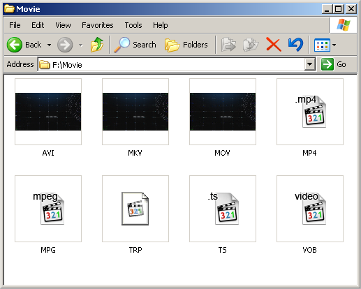Image resolution: width=361 pixels, height=289 pixels.
Task: Click the blue Undo arrow icon
Action: tap(295, 45)
